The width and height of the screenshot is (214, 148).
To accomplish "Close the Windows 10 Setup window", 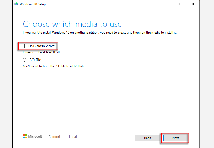I will pyautogui.click(x=193, y=4).
